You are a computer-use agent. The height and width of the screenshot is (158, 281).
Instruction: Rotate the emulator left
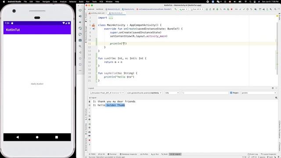80,28
